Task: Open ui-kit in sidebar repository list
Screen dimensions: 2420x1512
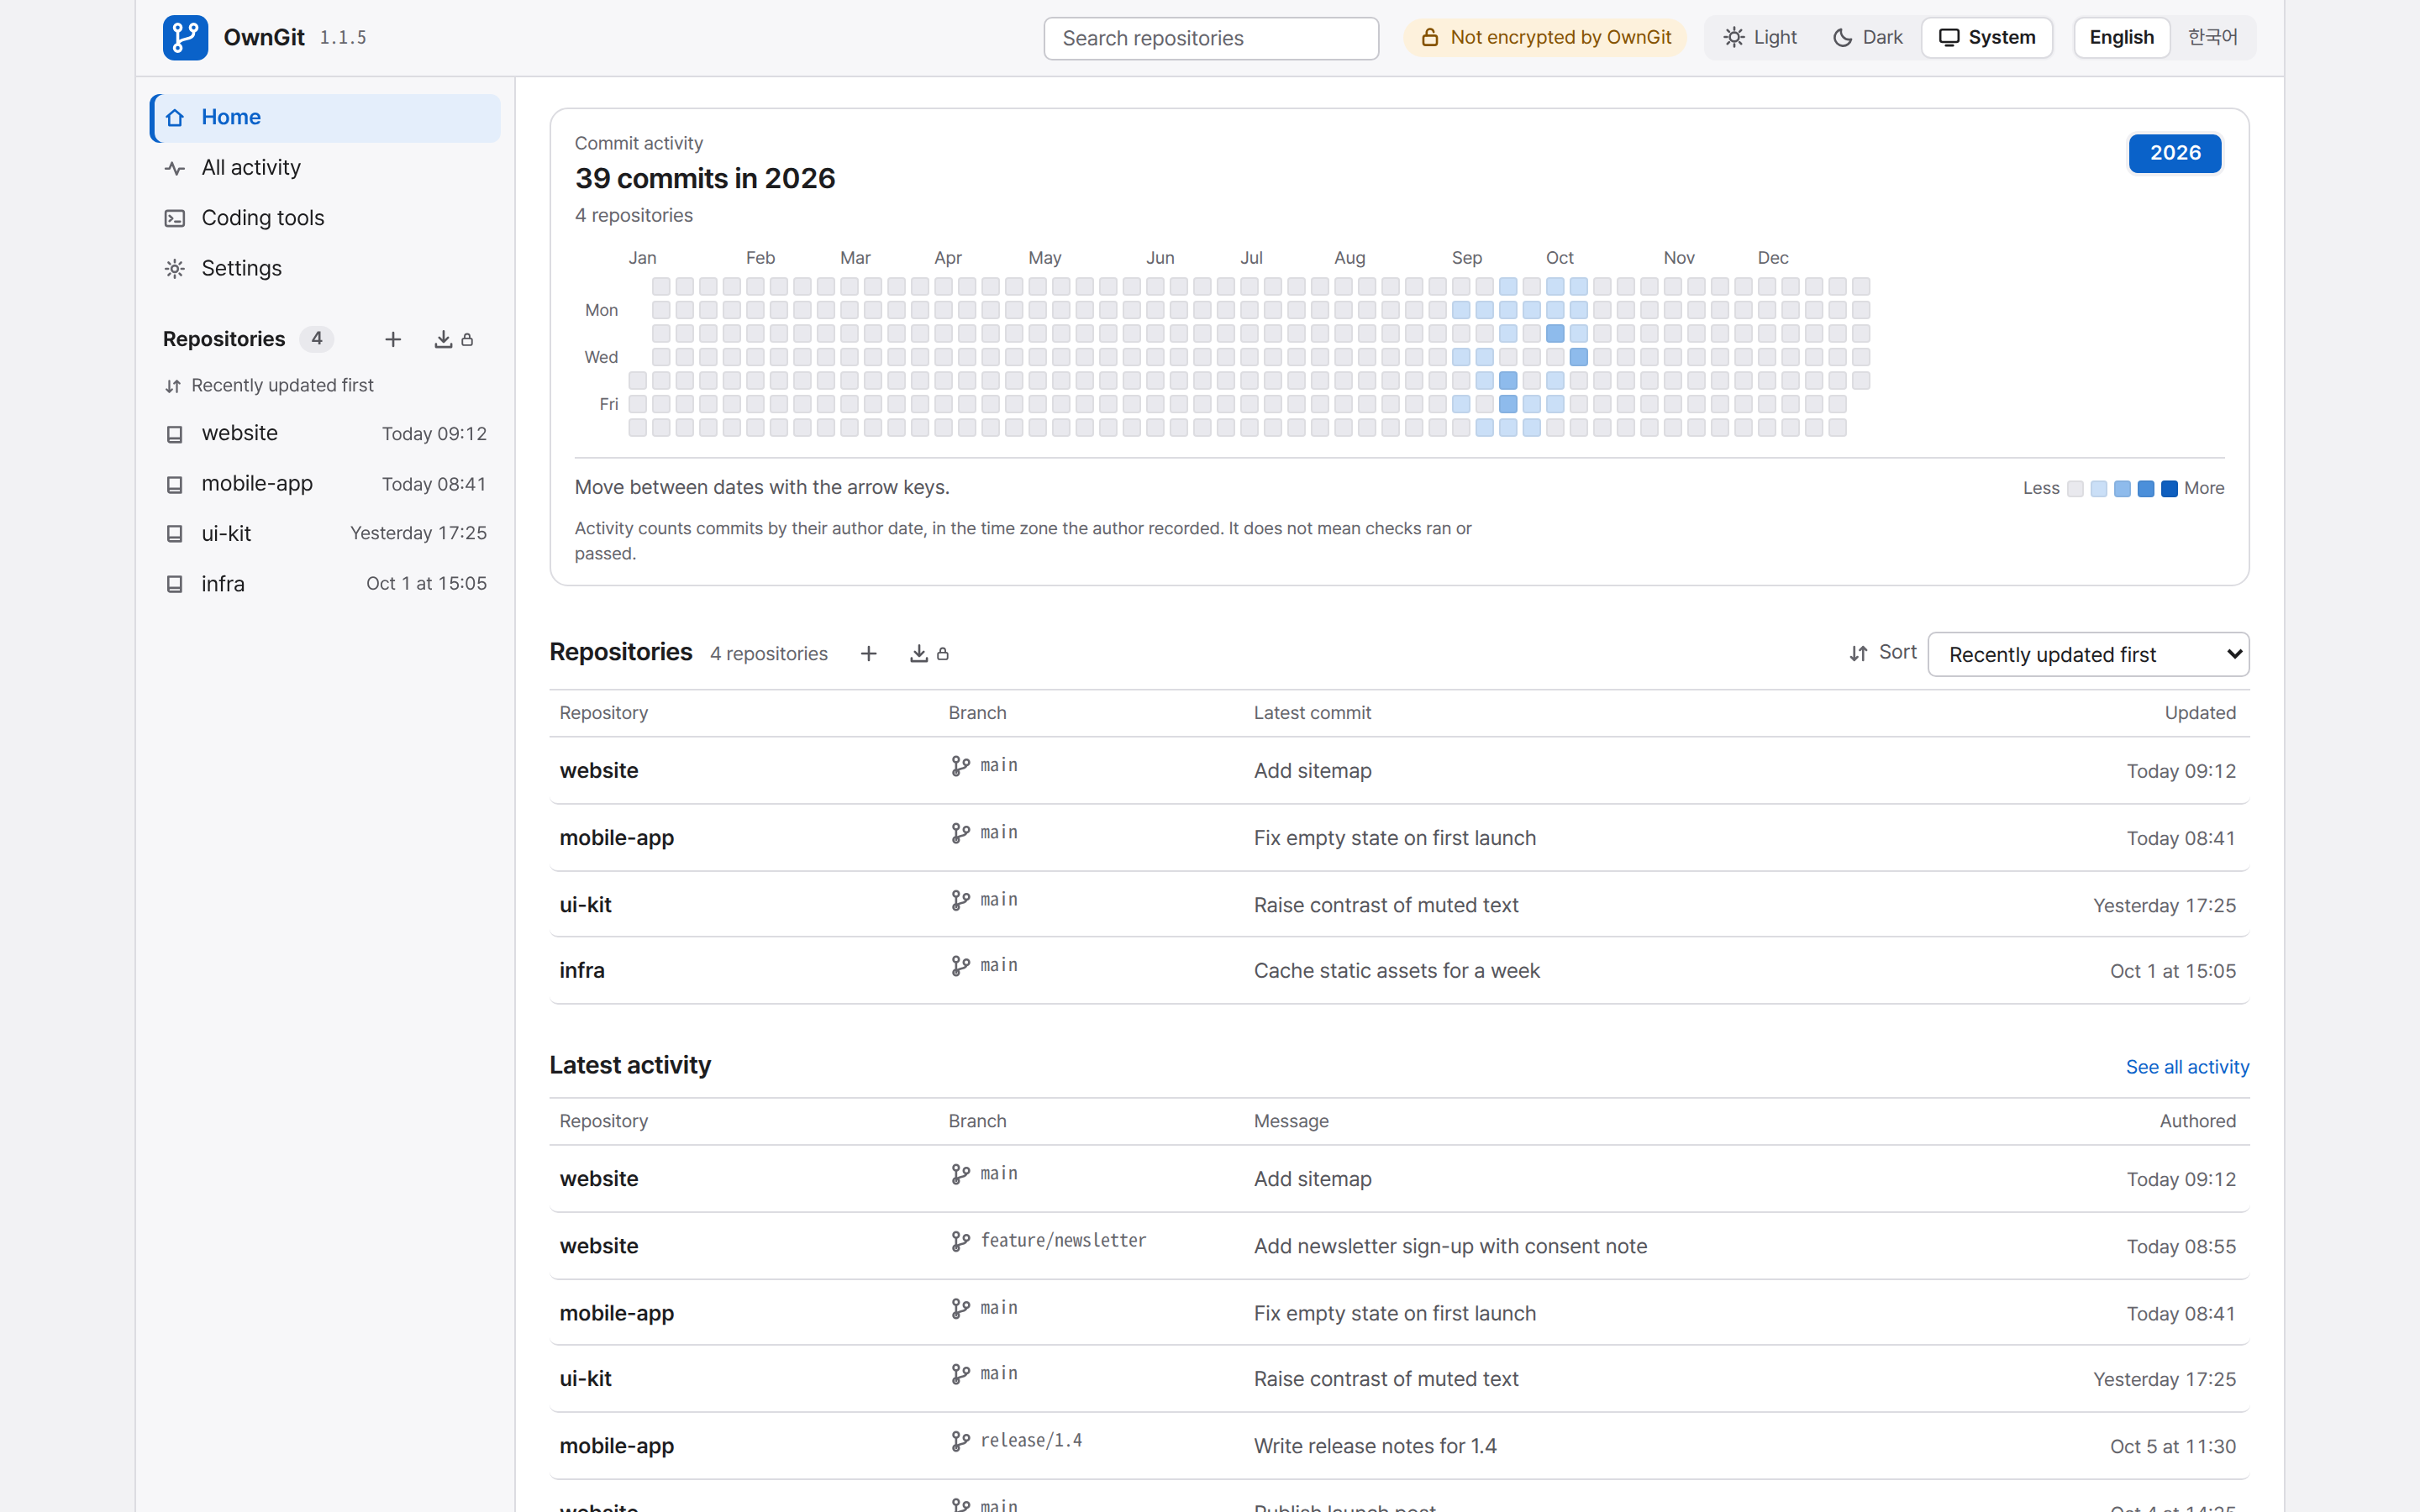Action: (x=325, y=534)
